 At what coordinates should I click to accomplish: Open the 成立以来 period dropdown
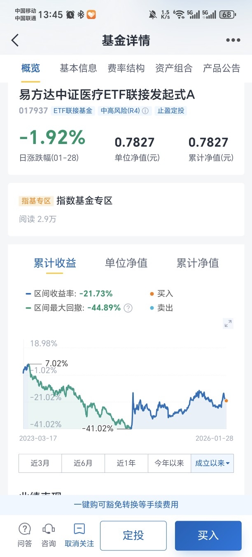[x=212, y=463]
